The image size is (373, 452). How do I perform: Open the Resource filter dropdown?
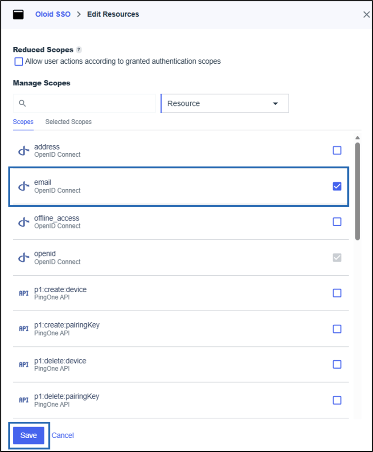click(225, 103)
